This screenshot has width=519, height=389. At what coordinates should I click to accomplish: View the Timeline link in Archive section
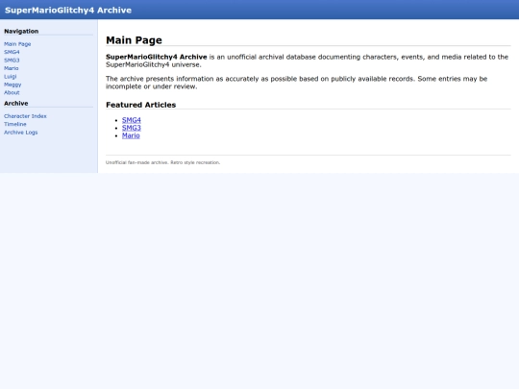click(15, 124)
